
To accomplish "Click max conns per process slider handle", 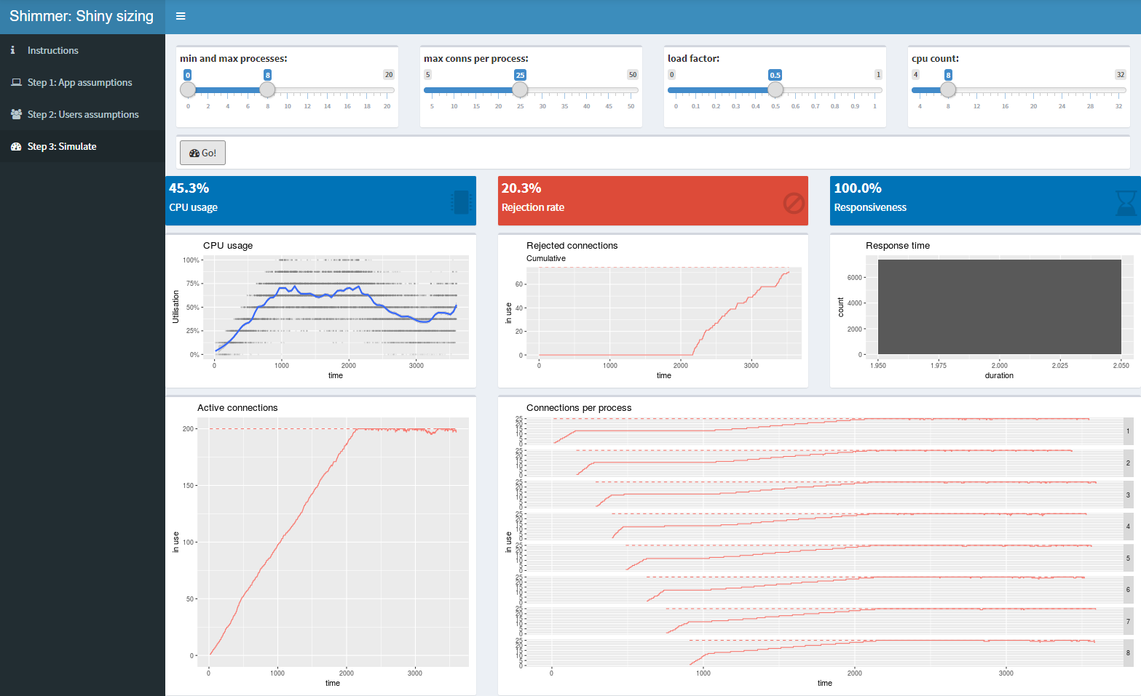I will tap(520, 89).
